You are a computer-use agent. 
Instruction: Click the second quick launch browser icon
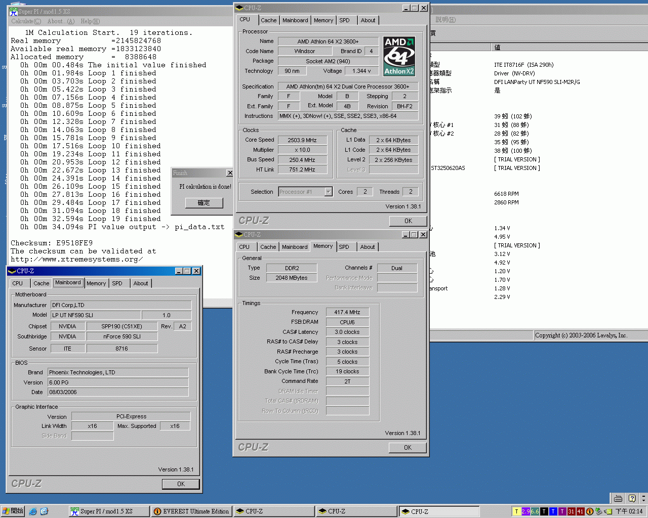click(44, 511)
